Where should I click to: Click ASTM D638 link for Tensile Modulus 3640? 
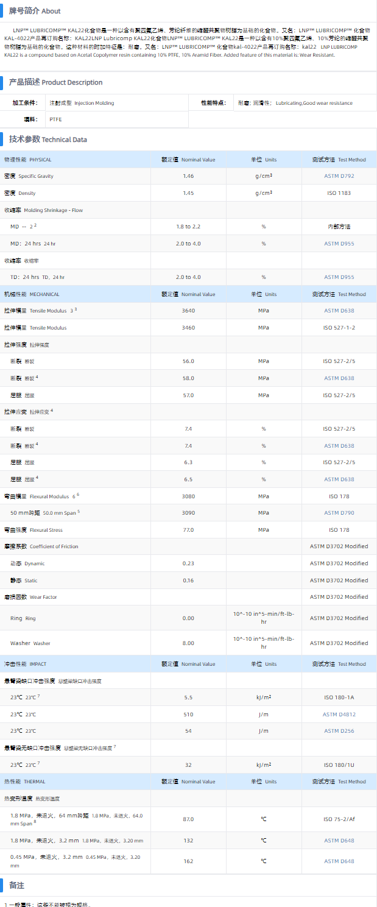coord(339,311)
